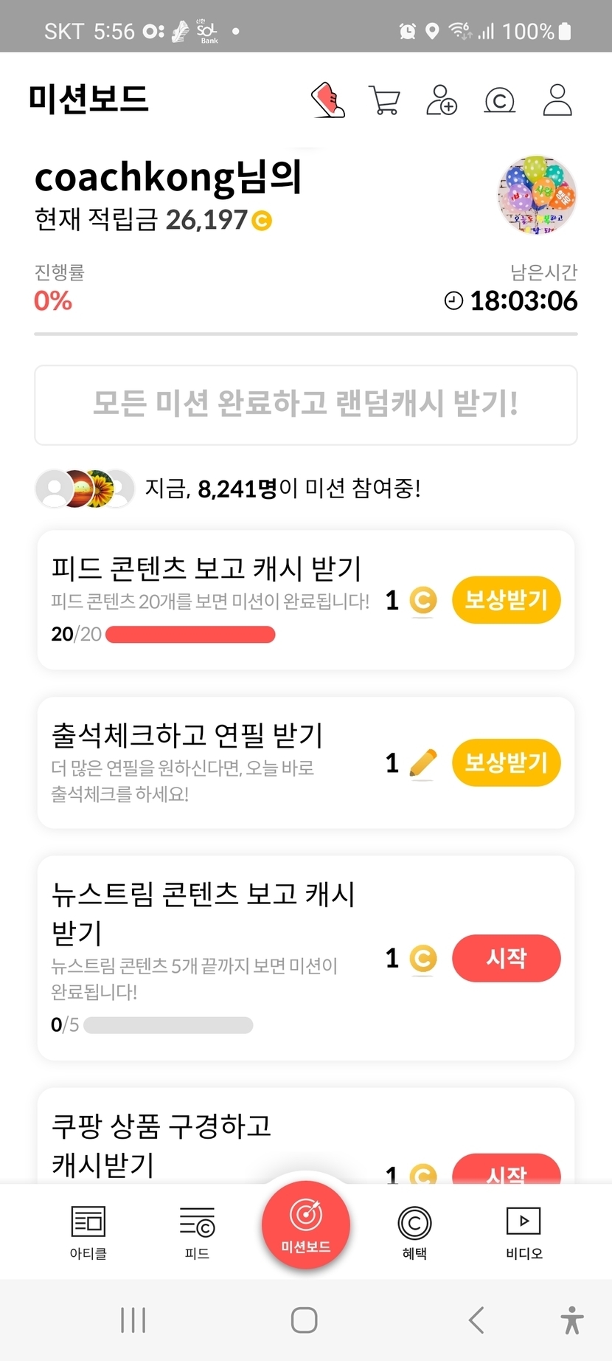Start the Coupang product browsing mission
Screen dimensions: 612x1361
pos(506,1170)
